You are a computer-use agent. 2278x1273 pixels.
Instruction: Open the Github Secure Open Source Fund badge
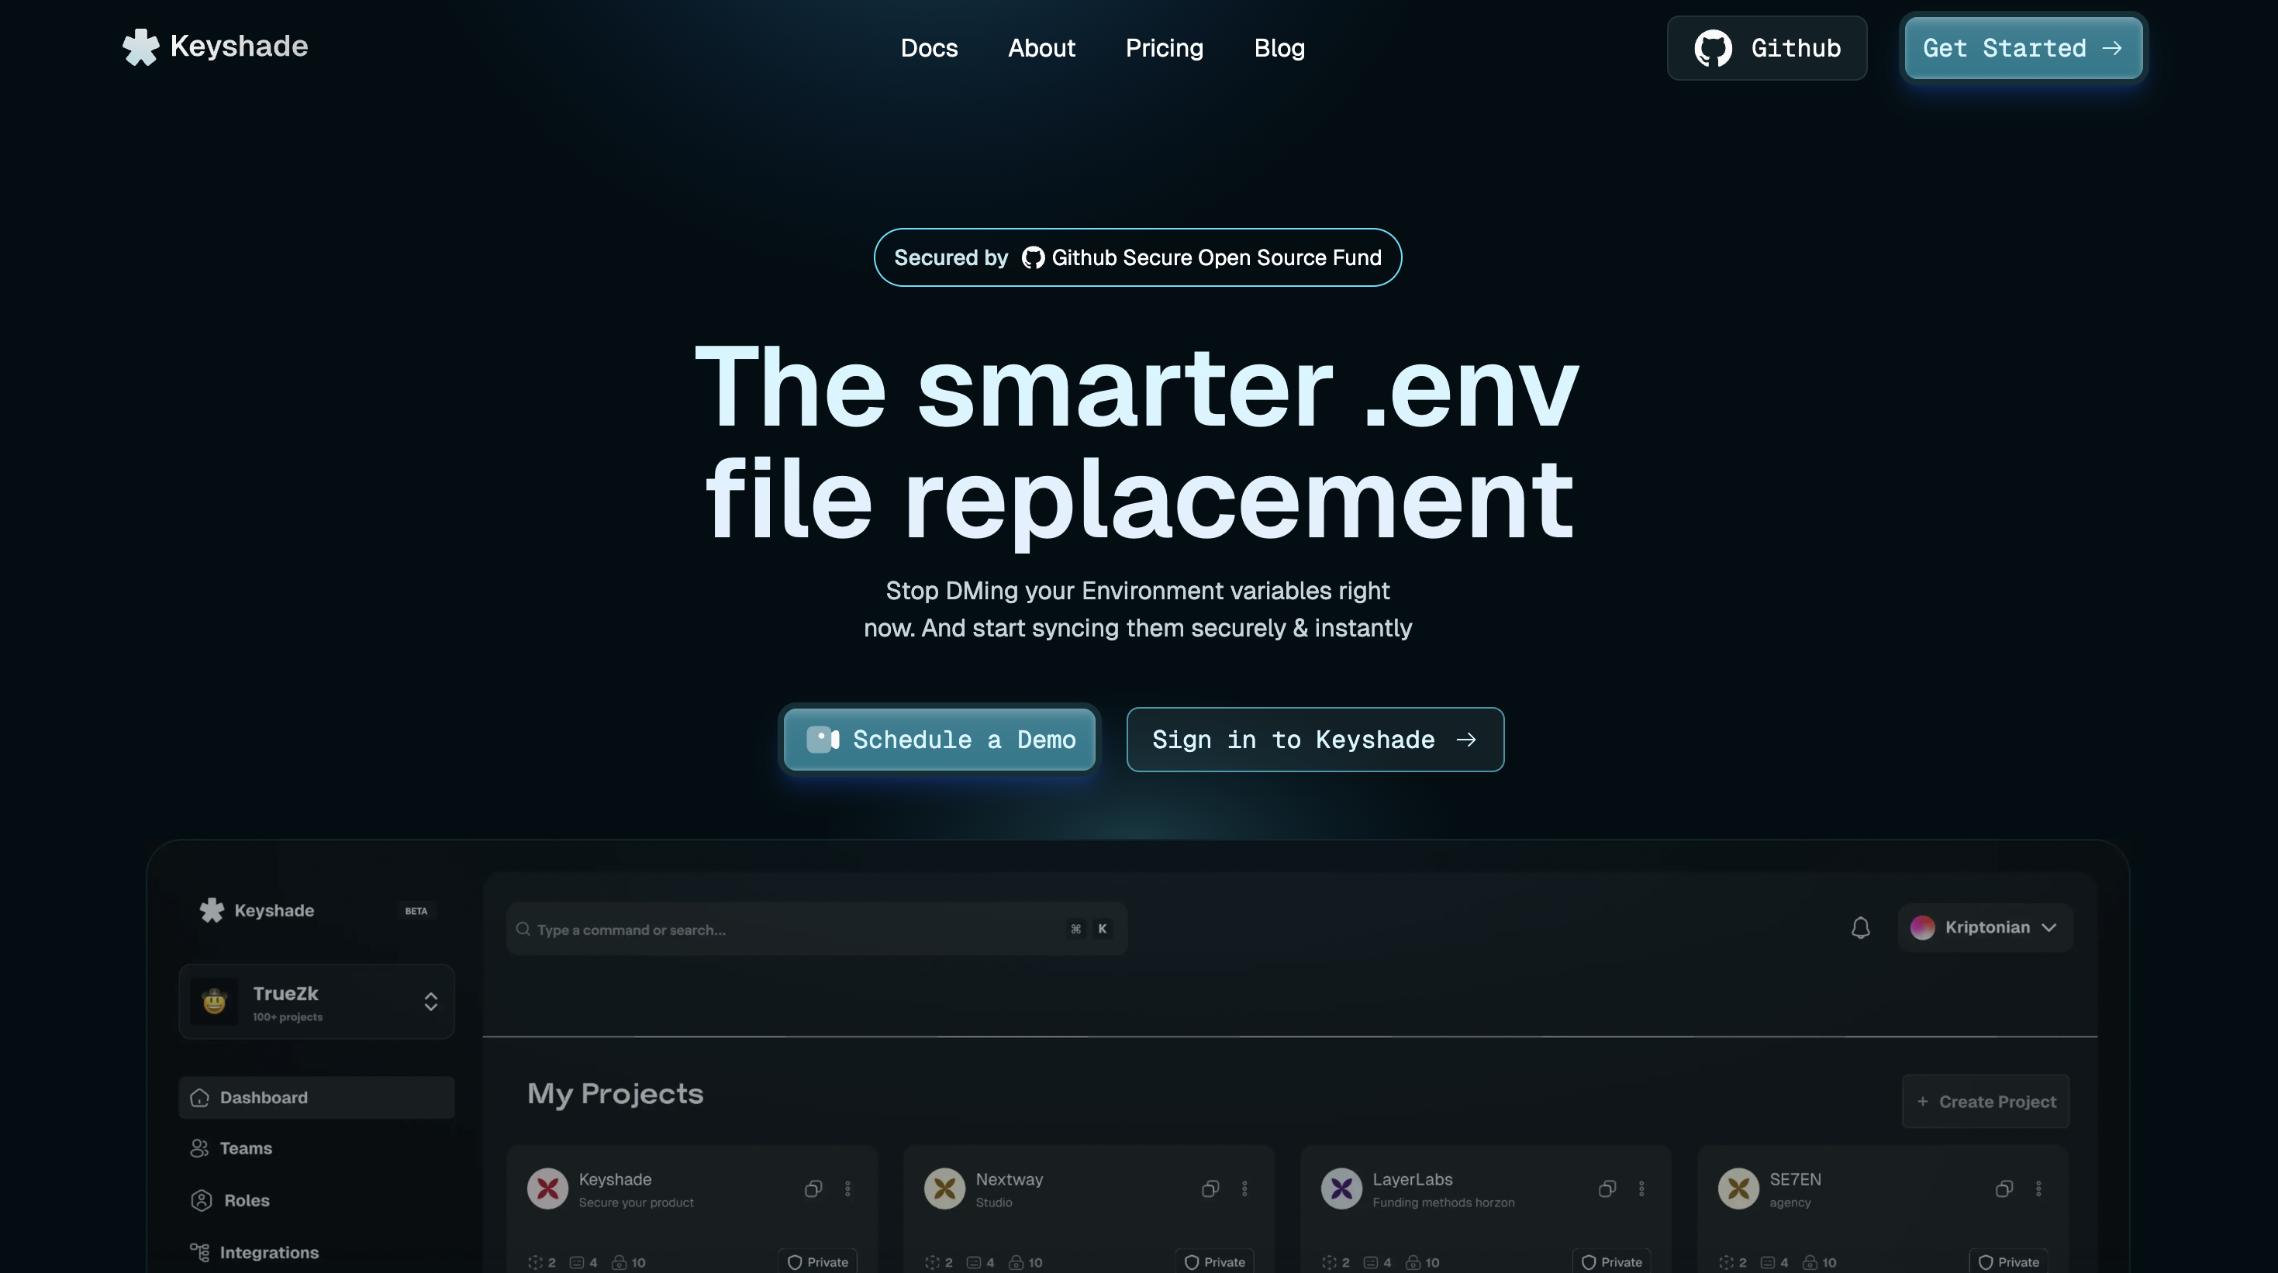[1137, 257]
